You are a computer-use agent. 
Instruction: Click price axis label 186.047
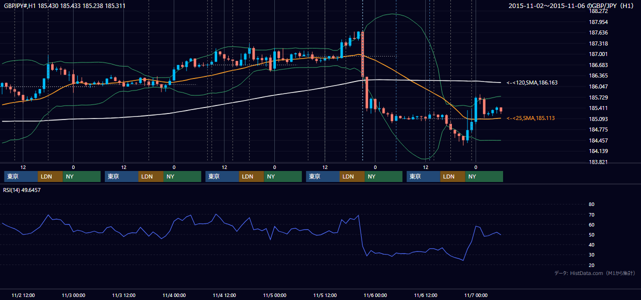598,86
